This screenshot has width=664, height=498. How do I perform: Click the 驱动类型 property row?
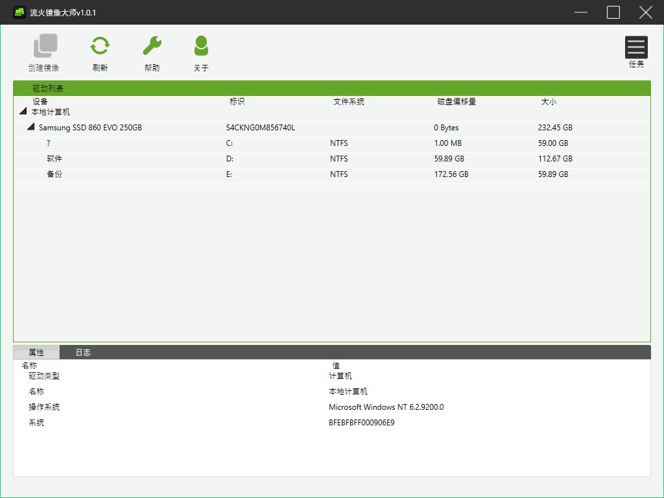pos(332,376)
